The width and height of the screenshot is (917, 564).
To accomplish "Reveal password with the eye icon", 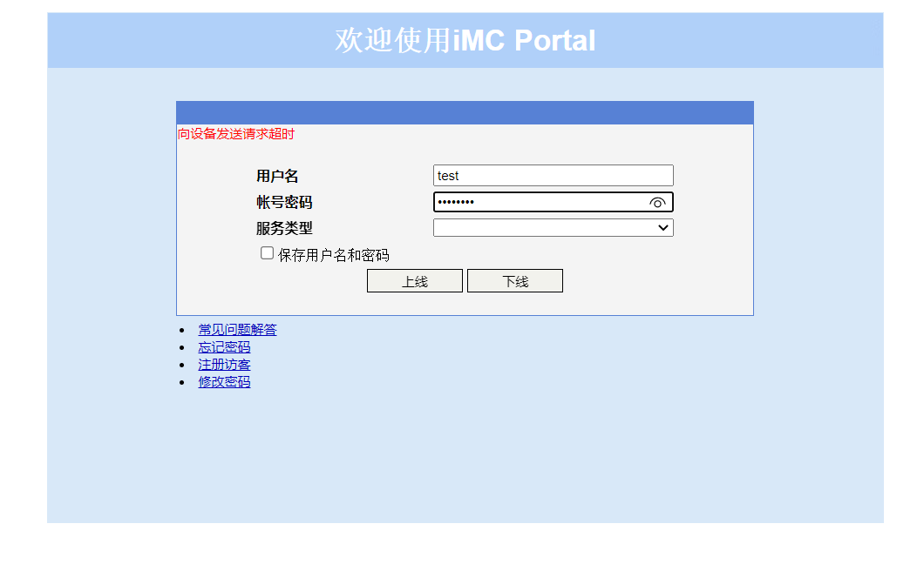I will 656,203.
